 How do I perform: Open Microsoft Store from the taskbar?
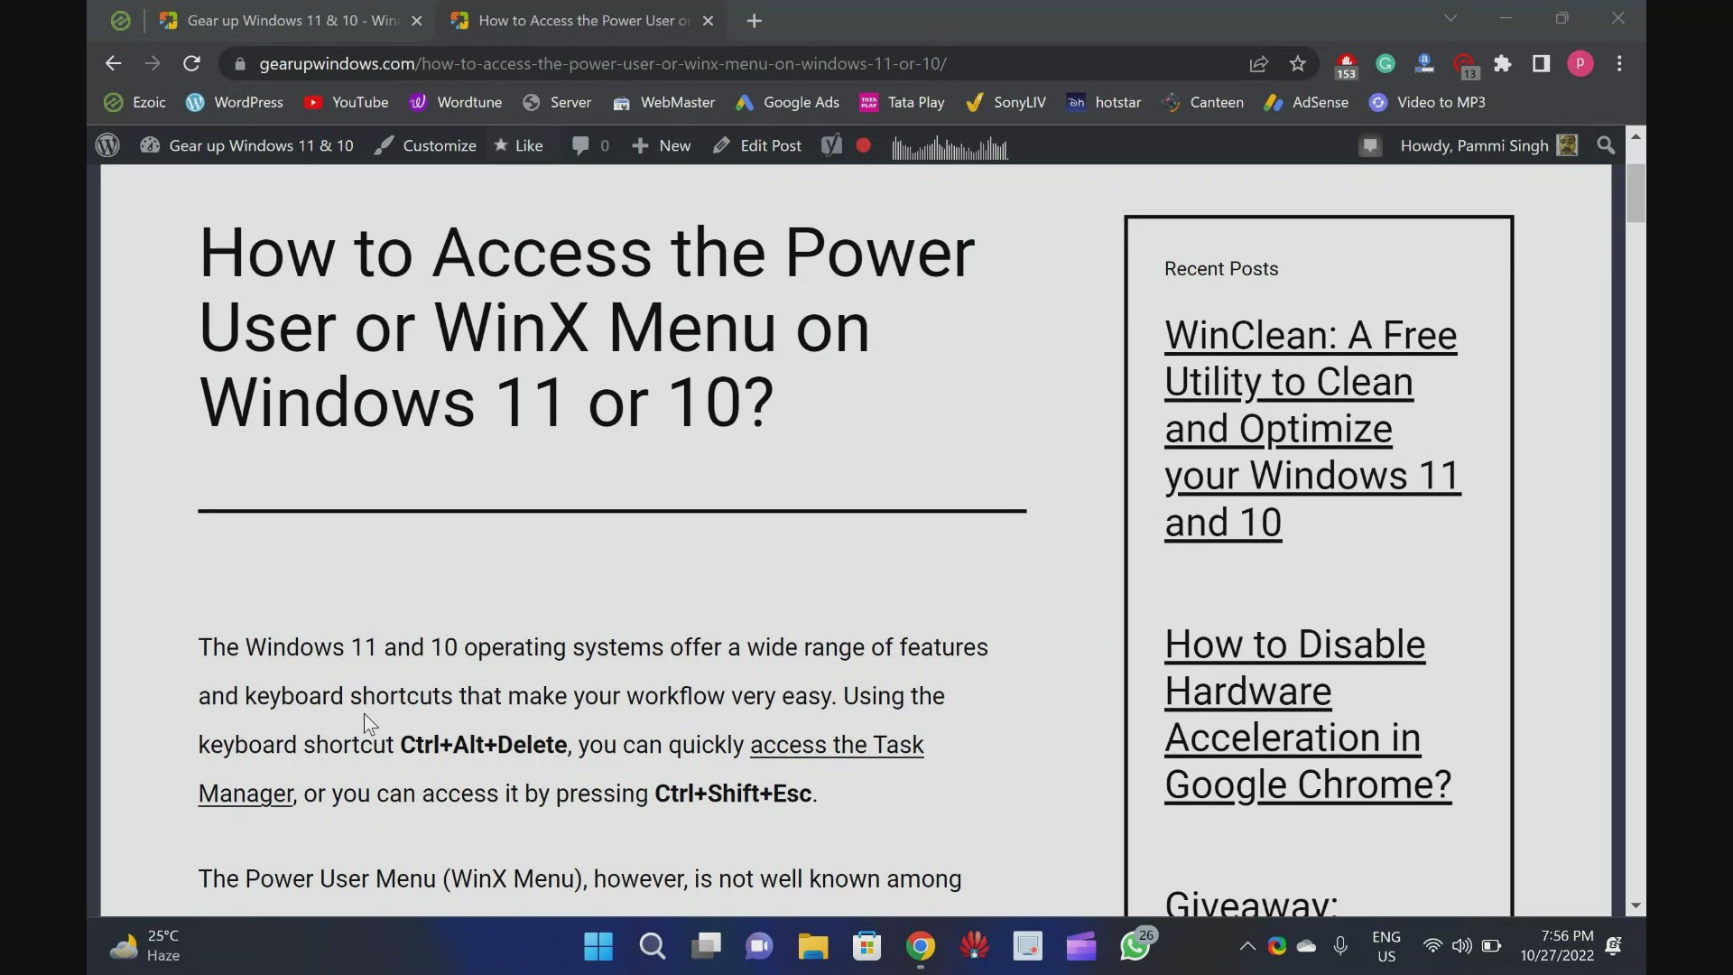[866, 946]
